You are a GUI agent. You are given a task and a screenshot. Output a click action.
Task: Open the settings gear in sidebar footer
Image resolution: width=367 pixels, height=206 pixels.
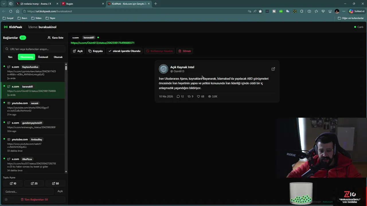[x=6, y=199]
